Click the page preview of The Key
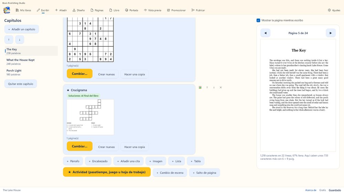344x193 pixels. pyautogui.click(x=298, y=95)
